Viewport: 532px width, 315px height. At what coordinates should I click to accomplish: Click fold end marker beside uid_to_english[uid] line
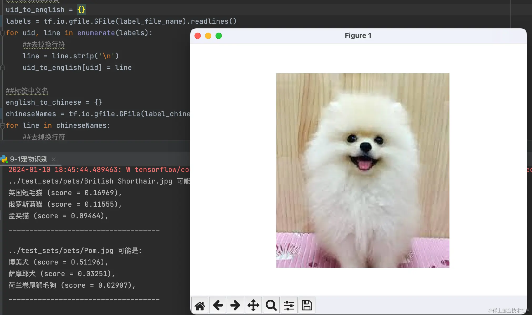point(3,68)
